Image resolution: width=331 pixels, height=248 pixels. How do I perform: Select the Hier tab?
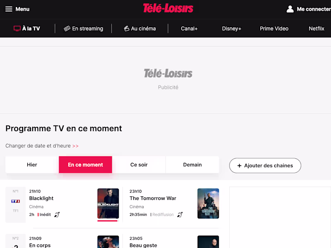point(32,165)
